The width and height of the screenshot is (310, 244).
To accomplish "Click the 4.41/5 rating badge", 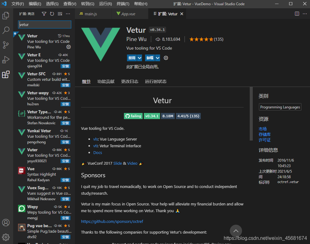I will tap(188, 116).
